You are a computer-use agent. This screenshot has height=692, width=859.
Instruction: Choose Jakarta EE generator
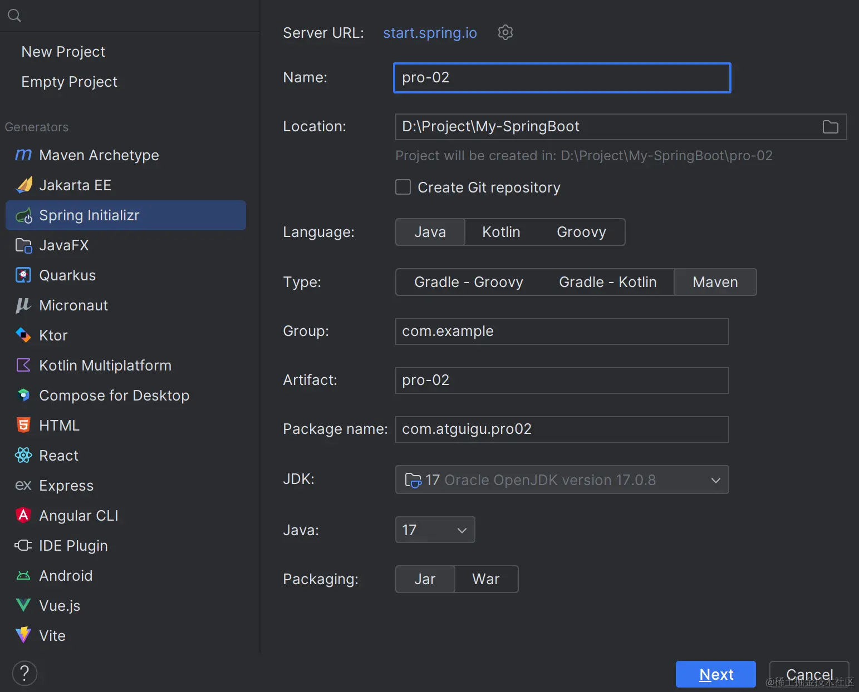75,185
